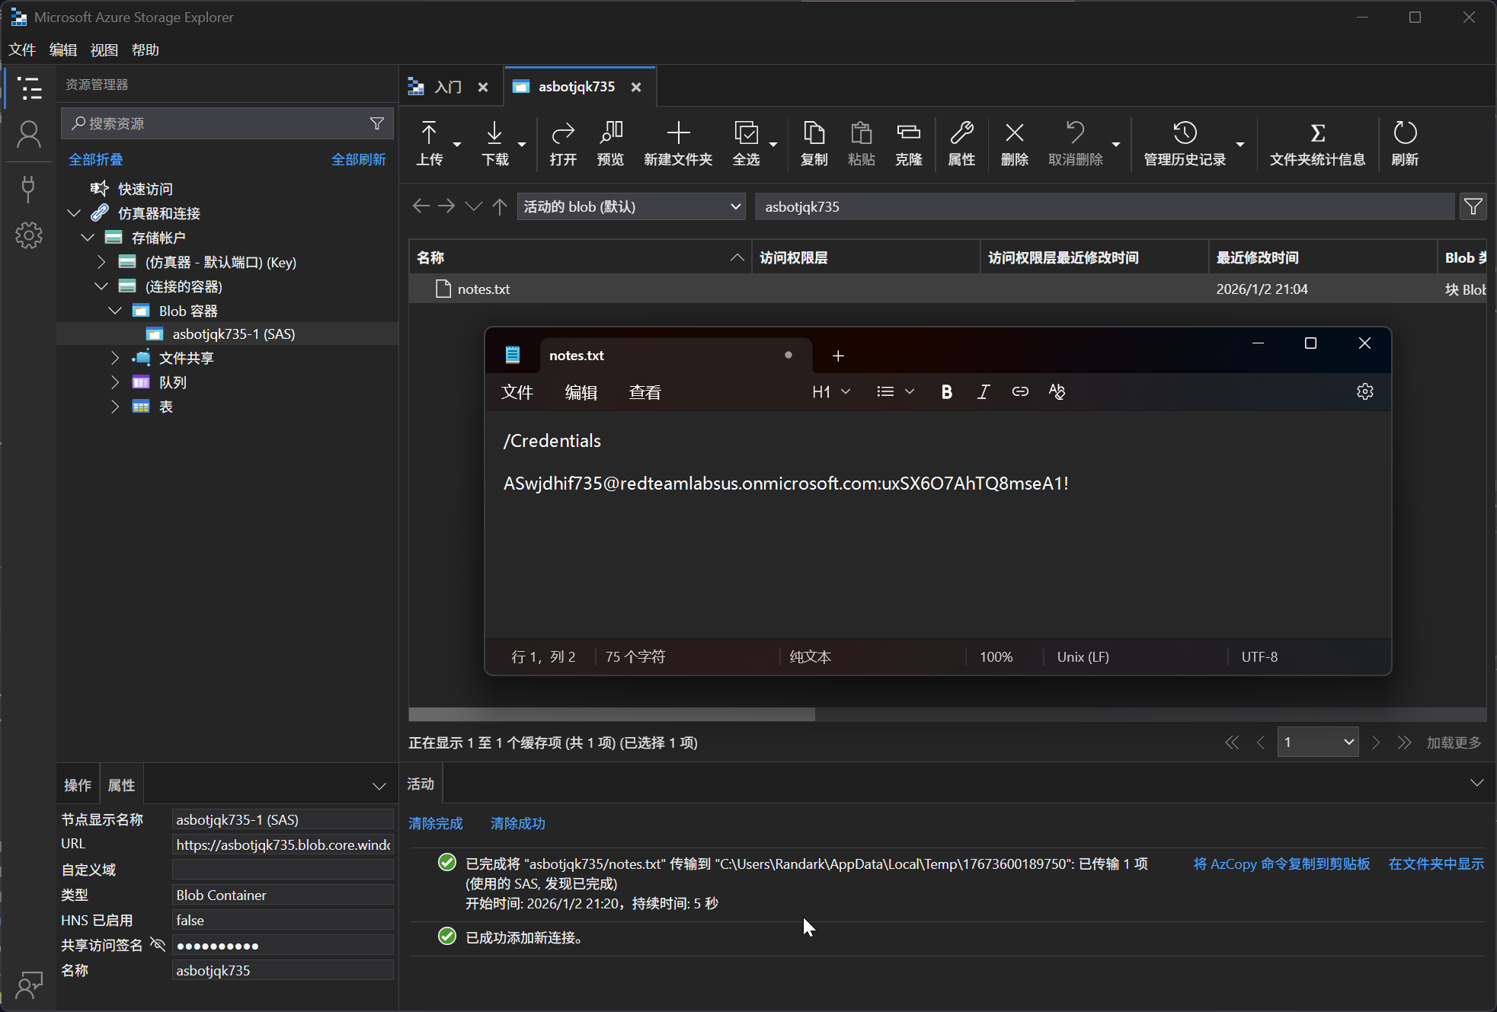Image resolution: width=1497 pixels, height=1012 pixels.
Task: Expand the File Shares (文件共享) node
Action: [x=115, y=358]
